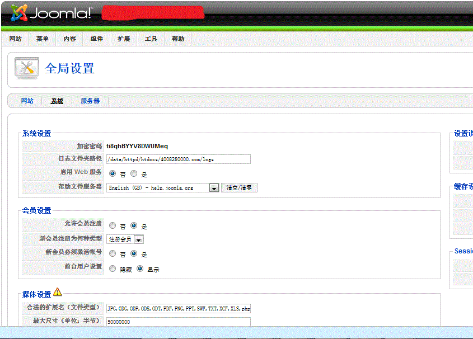Click the 清空/清零 button
This screenshot has height=339, width=473.
tap(239, 188)
